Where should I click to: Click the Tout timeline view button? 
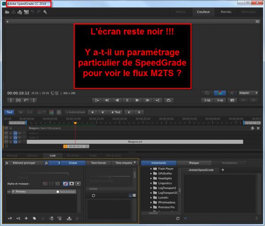pos(9,112)
